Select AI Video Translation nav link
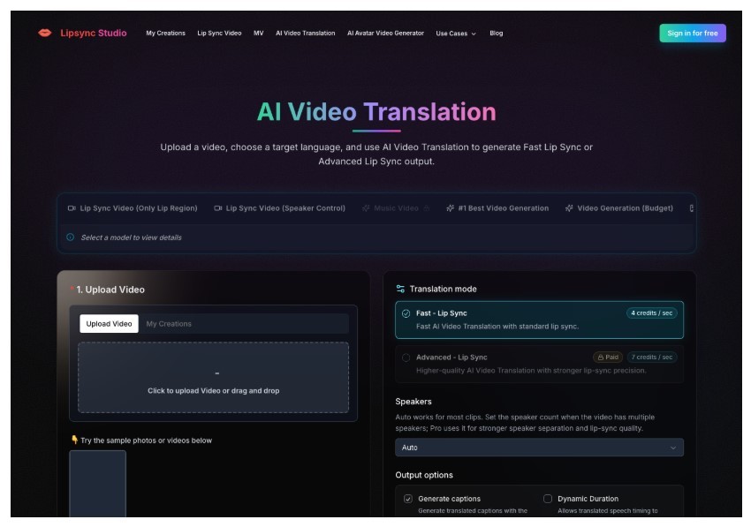This screenshot has width=751, height=527. (306, 33)
